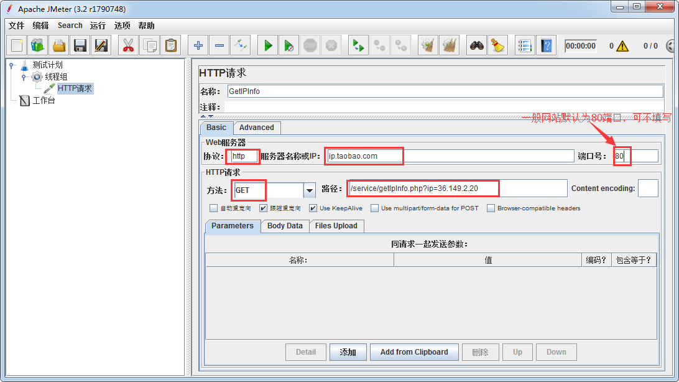Viewport: 679px width, 382px height.
Task: Clear all results with double broom icon
Action: pyautogui.click(x=450, y=45)
